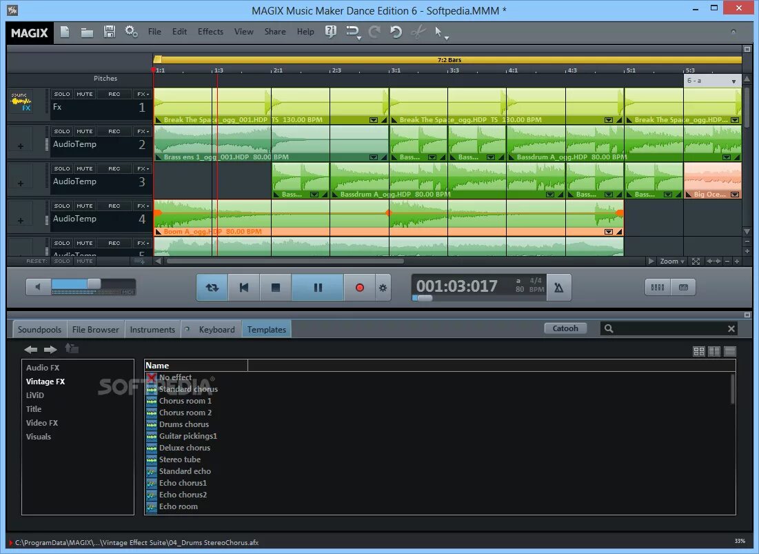Open FX dropdown on AudioTemp track 4

point(143,206)
